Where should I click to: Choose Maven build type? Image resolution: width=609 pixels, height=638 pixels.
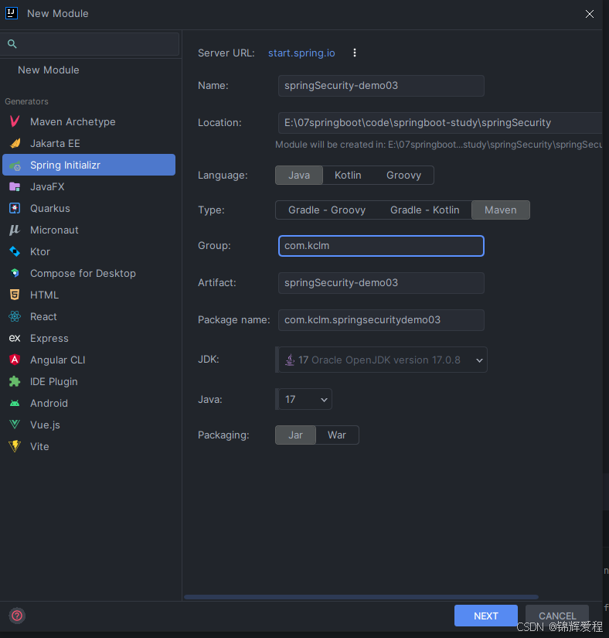click(x=501, y=210)
